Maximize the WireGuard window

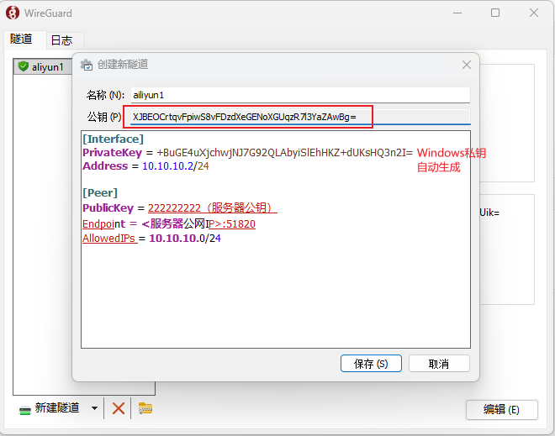point(495,13)
